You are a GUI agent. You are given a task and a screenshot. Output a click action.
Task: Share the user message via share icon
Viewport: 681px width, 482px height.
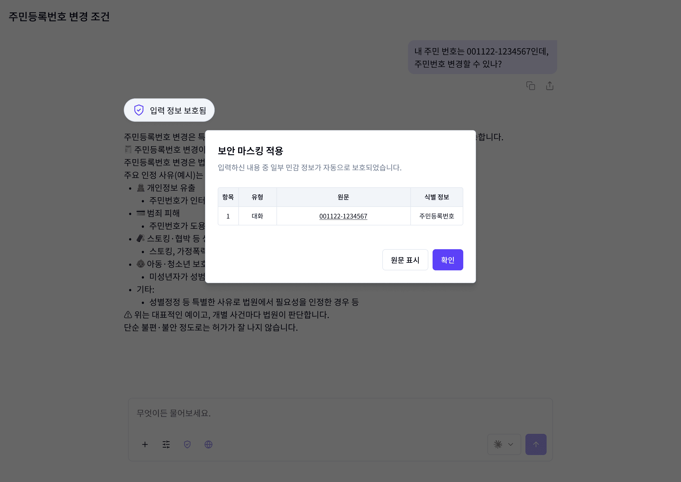549,86
